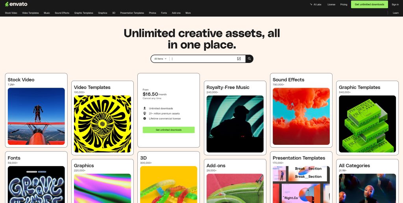This screenshot has width=403, height=203.
Task: Click the 7.2M+ count under Stock Video
Action: point(11,85)
